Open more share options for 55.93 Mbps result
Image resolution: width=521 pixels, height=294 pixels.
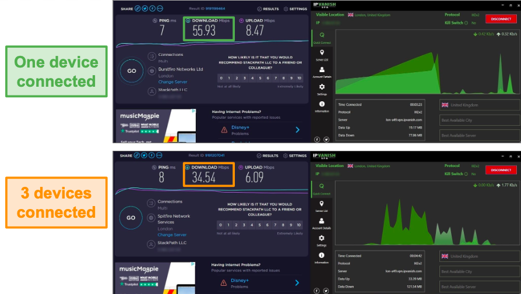click(x=160, y=9)
